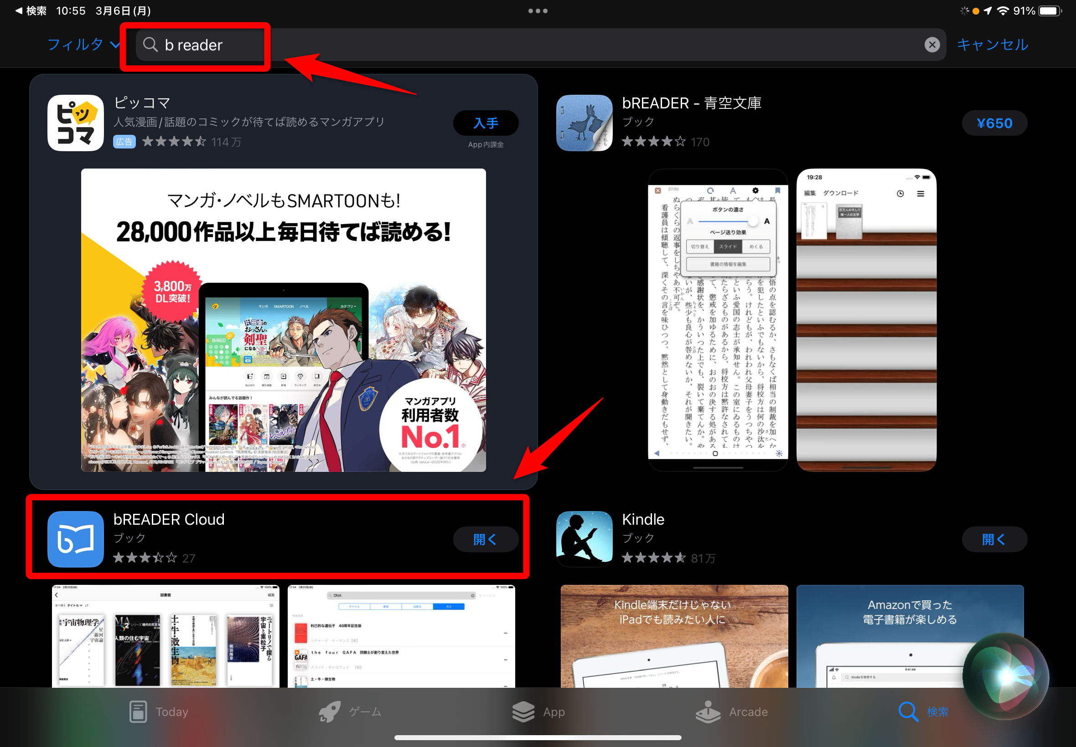1076x747 pixels.
Task: Select the 検索 tab
Action: click(923, 711)
